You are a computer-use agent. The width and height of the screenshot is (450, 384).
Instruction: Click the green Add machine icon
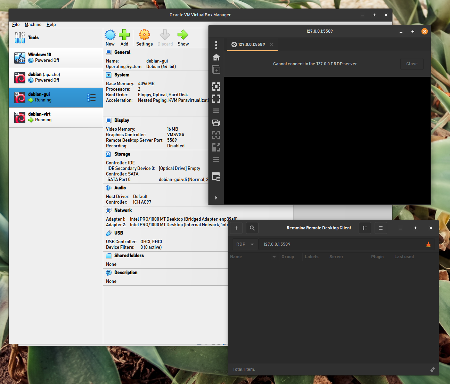pos(124,38)
